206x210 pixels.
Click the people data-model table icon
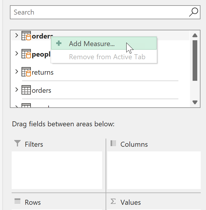[x=26, y=54]
